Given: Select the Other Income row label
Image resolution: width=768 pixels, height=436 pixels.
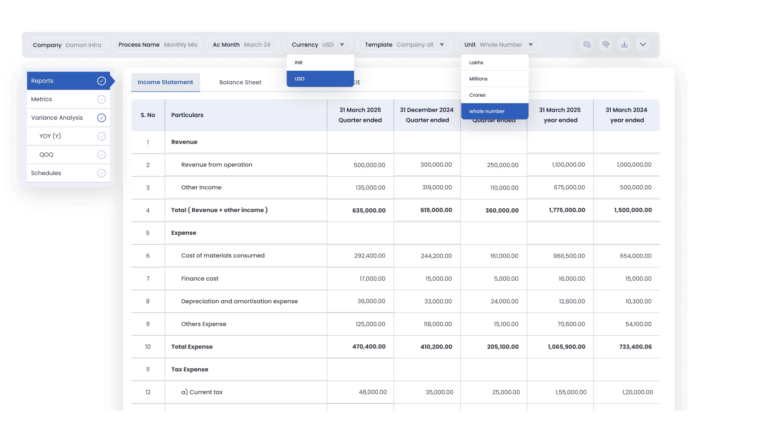Looking at the screenshot, I should point(201,187).
